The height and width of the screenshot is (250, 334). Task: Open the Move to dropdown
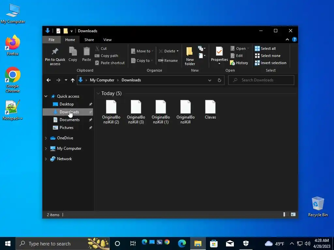[142, 51]
